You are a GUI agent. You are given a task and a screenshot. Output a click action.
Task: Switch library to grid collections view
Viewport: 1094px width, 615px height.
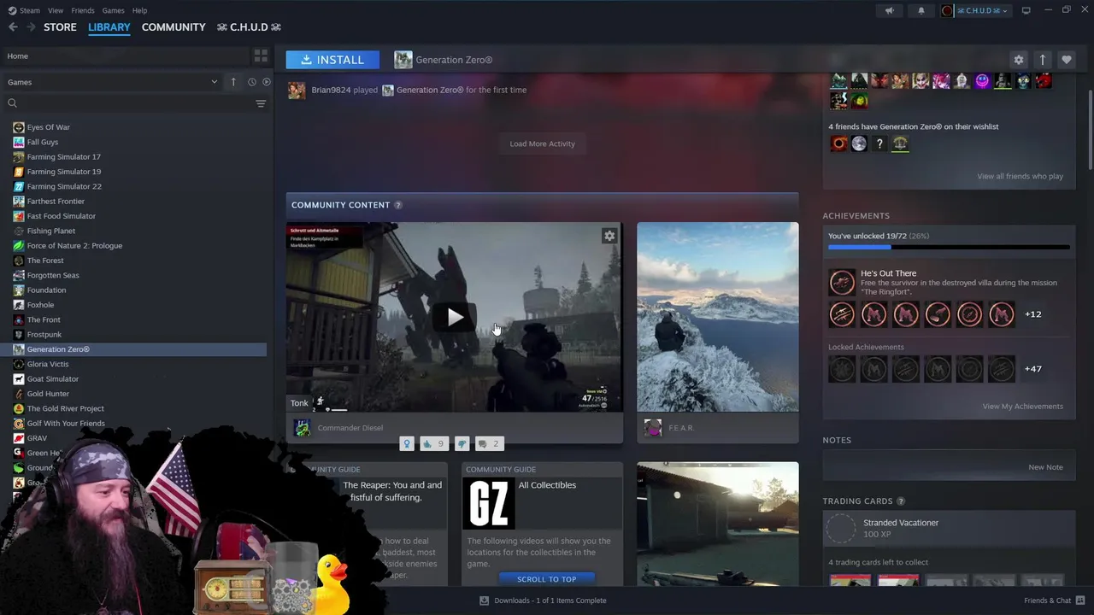pyautogui.click(x=261, y=56)
